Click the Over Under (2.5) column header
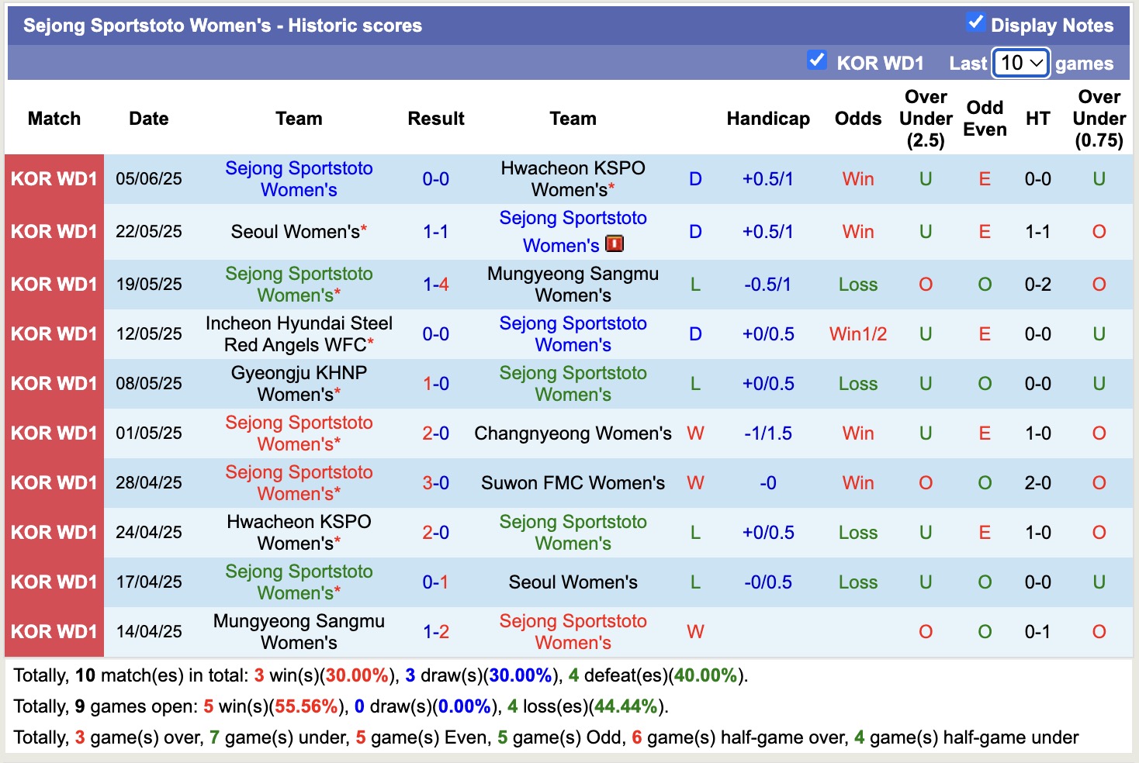The height and width of the screenshot is (763, 1139). pyautogui.click(x=925, y=119)
